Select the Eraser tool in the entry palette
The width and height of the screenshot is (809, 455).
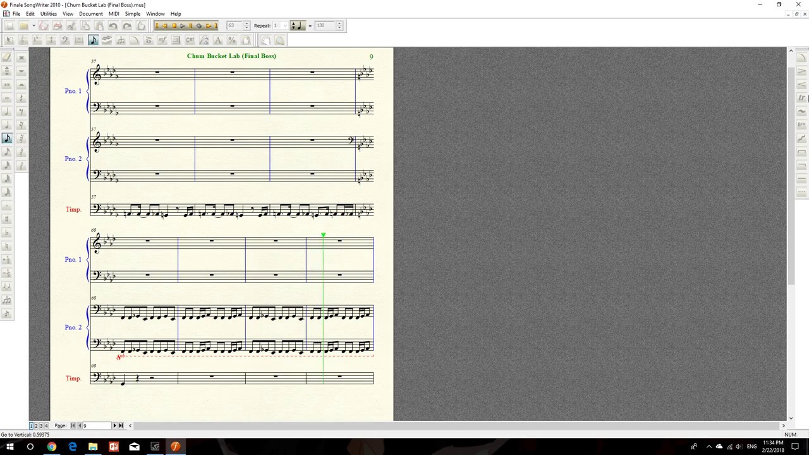(7, 58)
